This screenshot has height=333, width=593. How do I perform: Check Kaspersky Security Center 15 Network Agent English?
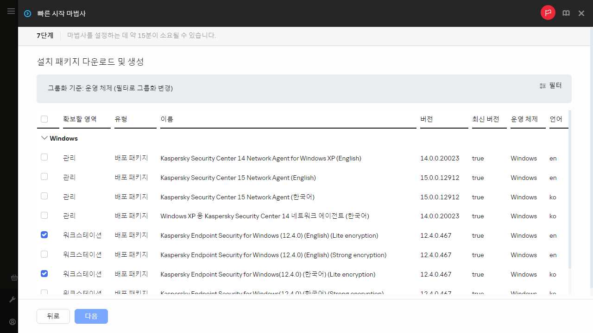(44, 176)
